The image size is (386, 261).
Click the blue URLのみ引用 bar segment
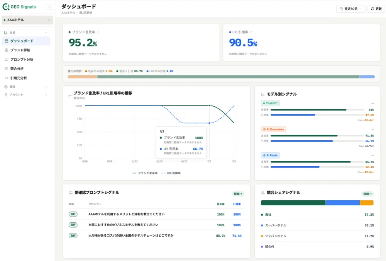click(367, 77)
